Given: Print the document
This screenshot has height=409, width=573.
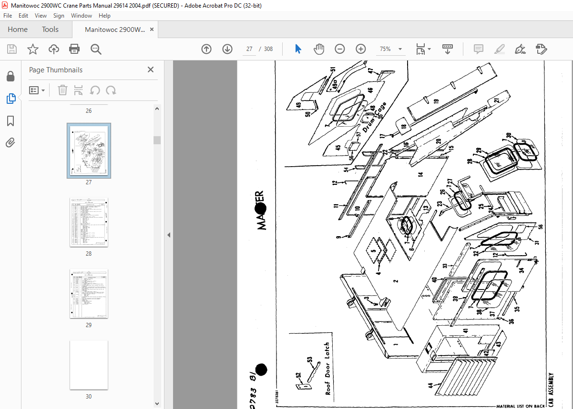Looking at the screenshot, I should click(74, 49).
